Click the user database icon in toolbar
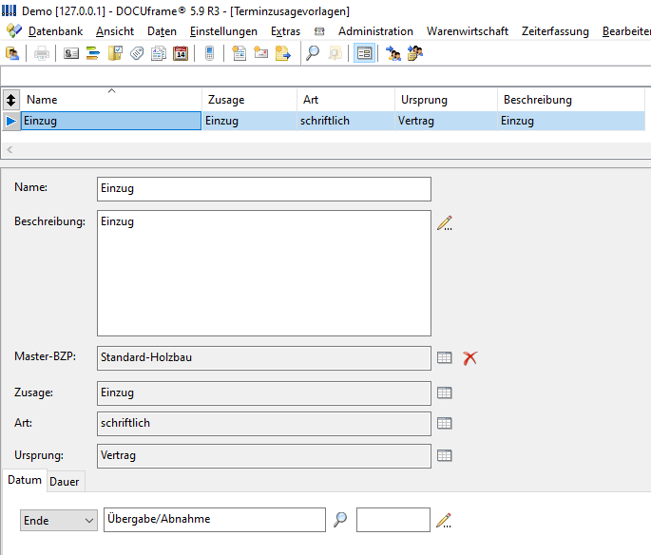The width and height of the screenshot is (651, 555). click(x=12, y=53)
